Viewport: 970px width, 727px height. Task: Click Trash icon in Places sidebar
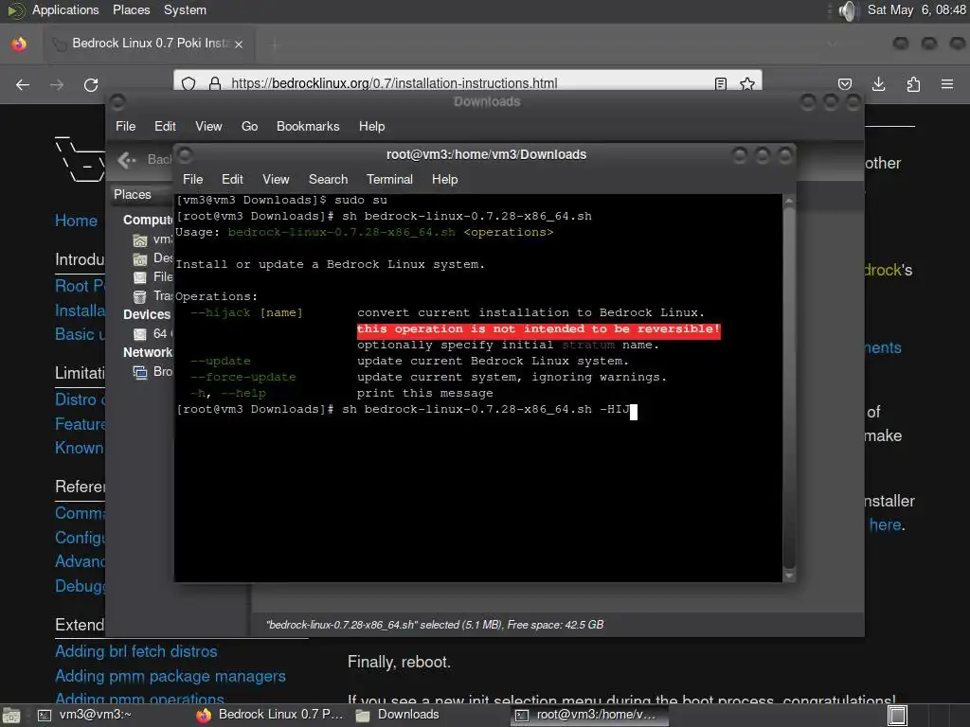pyautogui.click(x=140, y=296)
